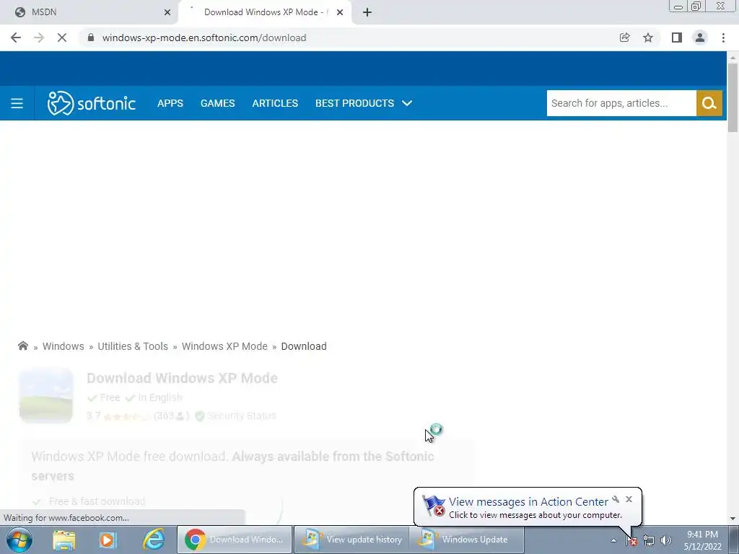Click the browser back arrow
Viewport: 739px width, 554px height.
(x=16, y=38)
